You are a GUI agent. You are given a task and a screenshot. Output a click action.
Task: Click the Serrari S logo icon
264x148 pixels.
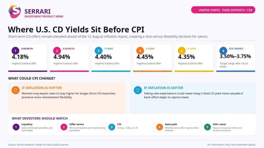point(14,12)
